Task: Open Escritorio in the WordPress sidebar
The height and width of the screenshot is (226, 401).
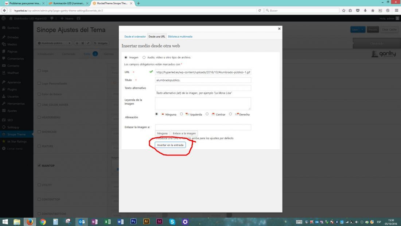Action: [x=13, y=28]
